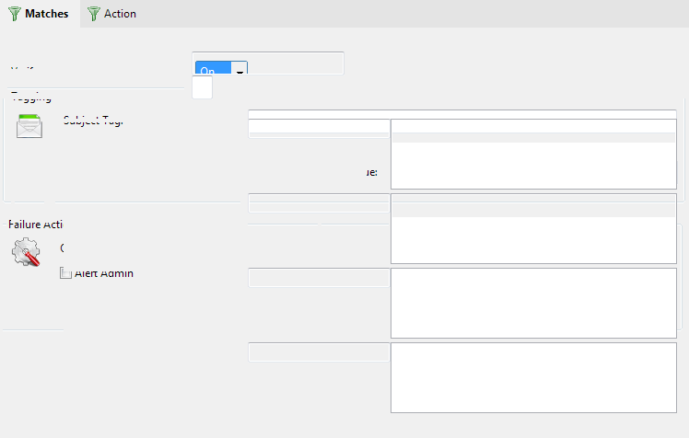Click the small field left of third text area

(x=318, y=277)
